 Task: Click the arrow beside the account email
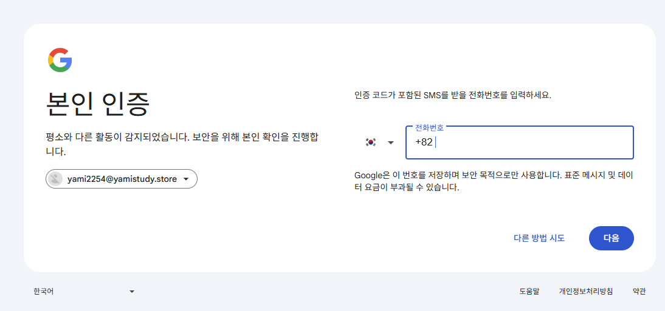(186, 179)
